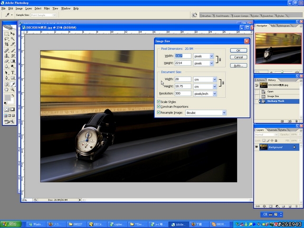
Task: Reset to default foreground and background colors
Action: pos(5,103)
